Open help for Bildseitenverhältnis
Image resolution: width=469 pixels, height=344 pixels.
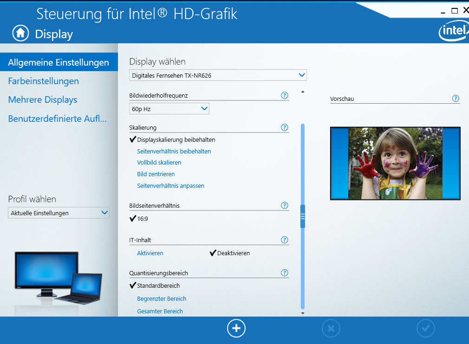(285, 205)
